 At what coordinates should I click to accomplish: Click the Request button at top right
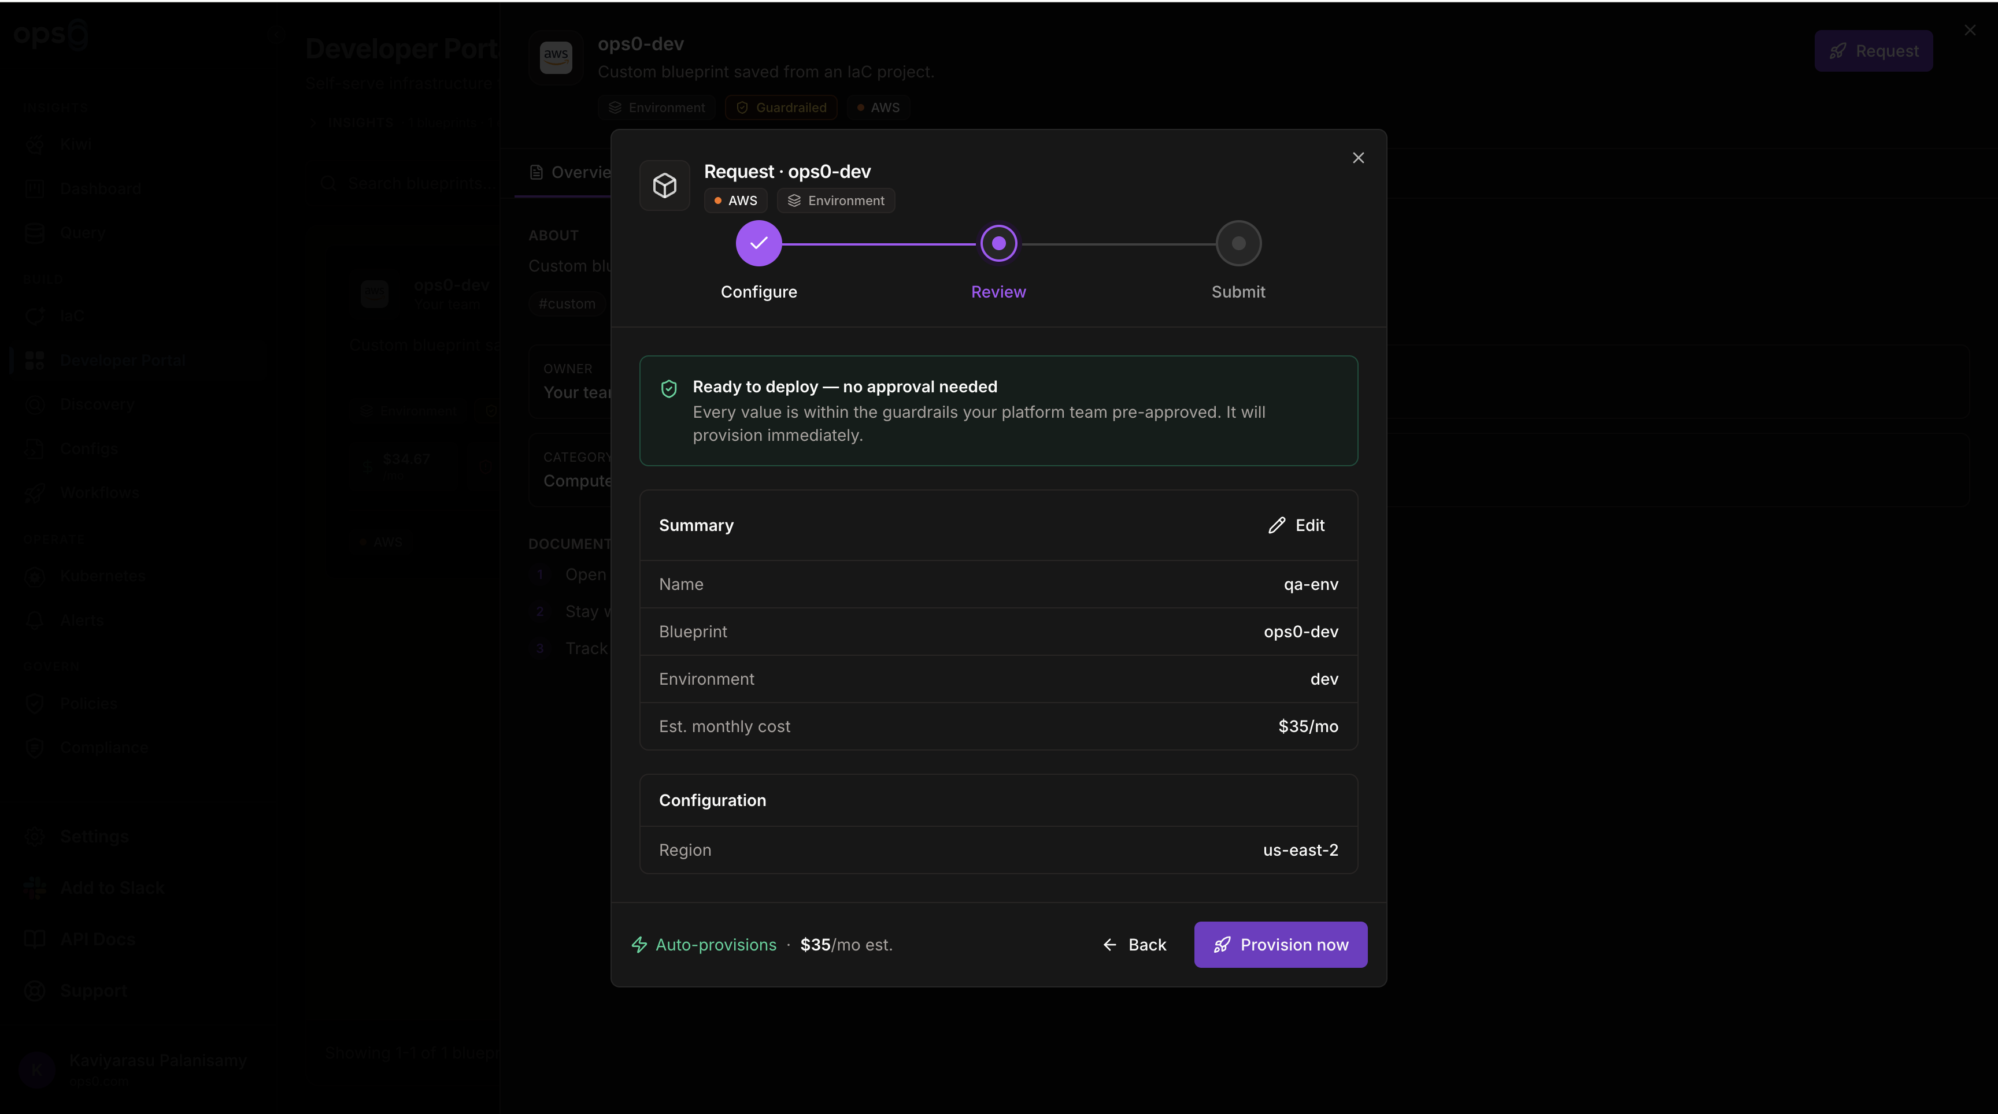coord(1873,50)
